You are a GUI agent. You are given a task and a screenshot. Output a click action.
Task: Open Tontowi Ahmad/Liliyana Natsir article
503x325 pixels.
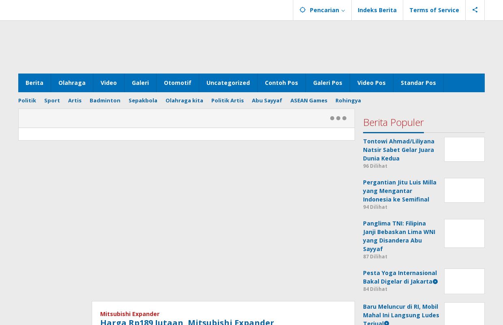click(398, 149)
